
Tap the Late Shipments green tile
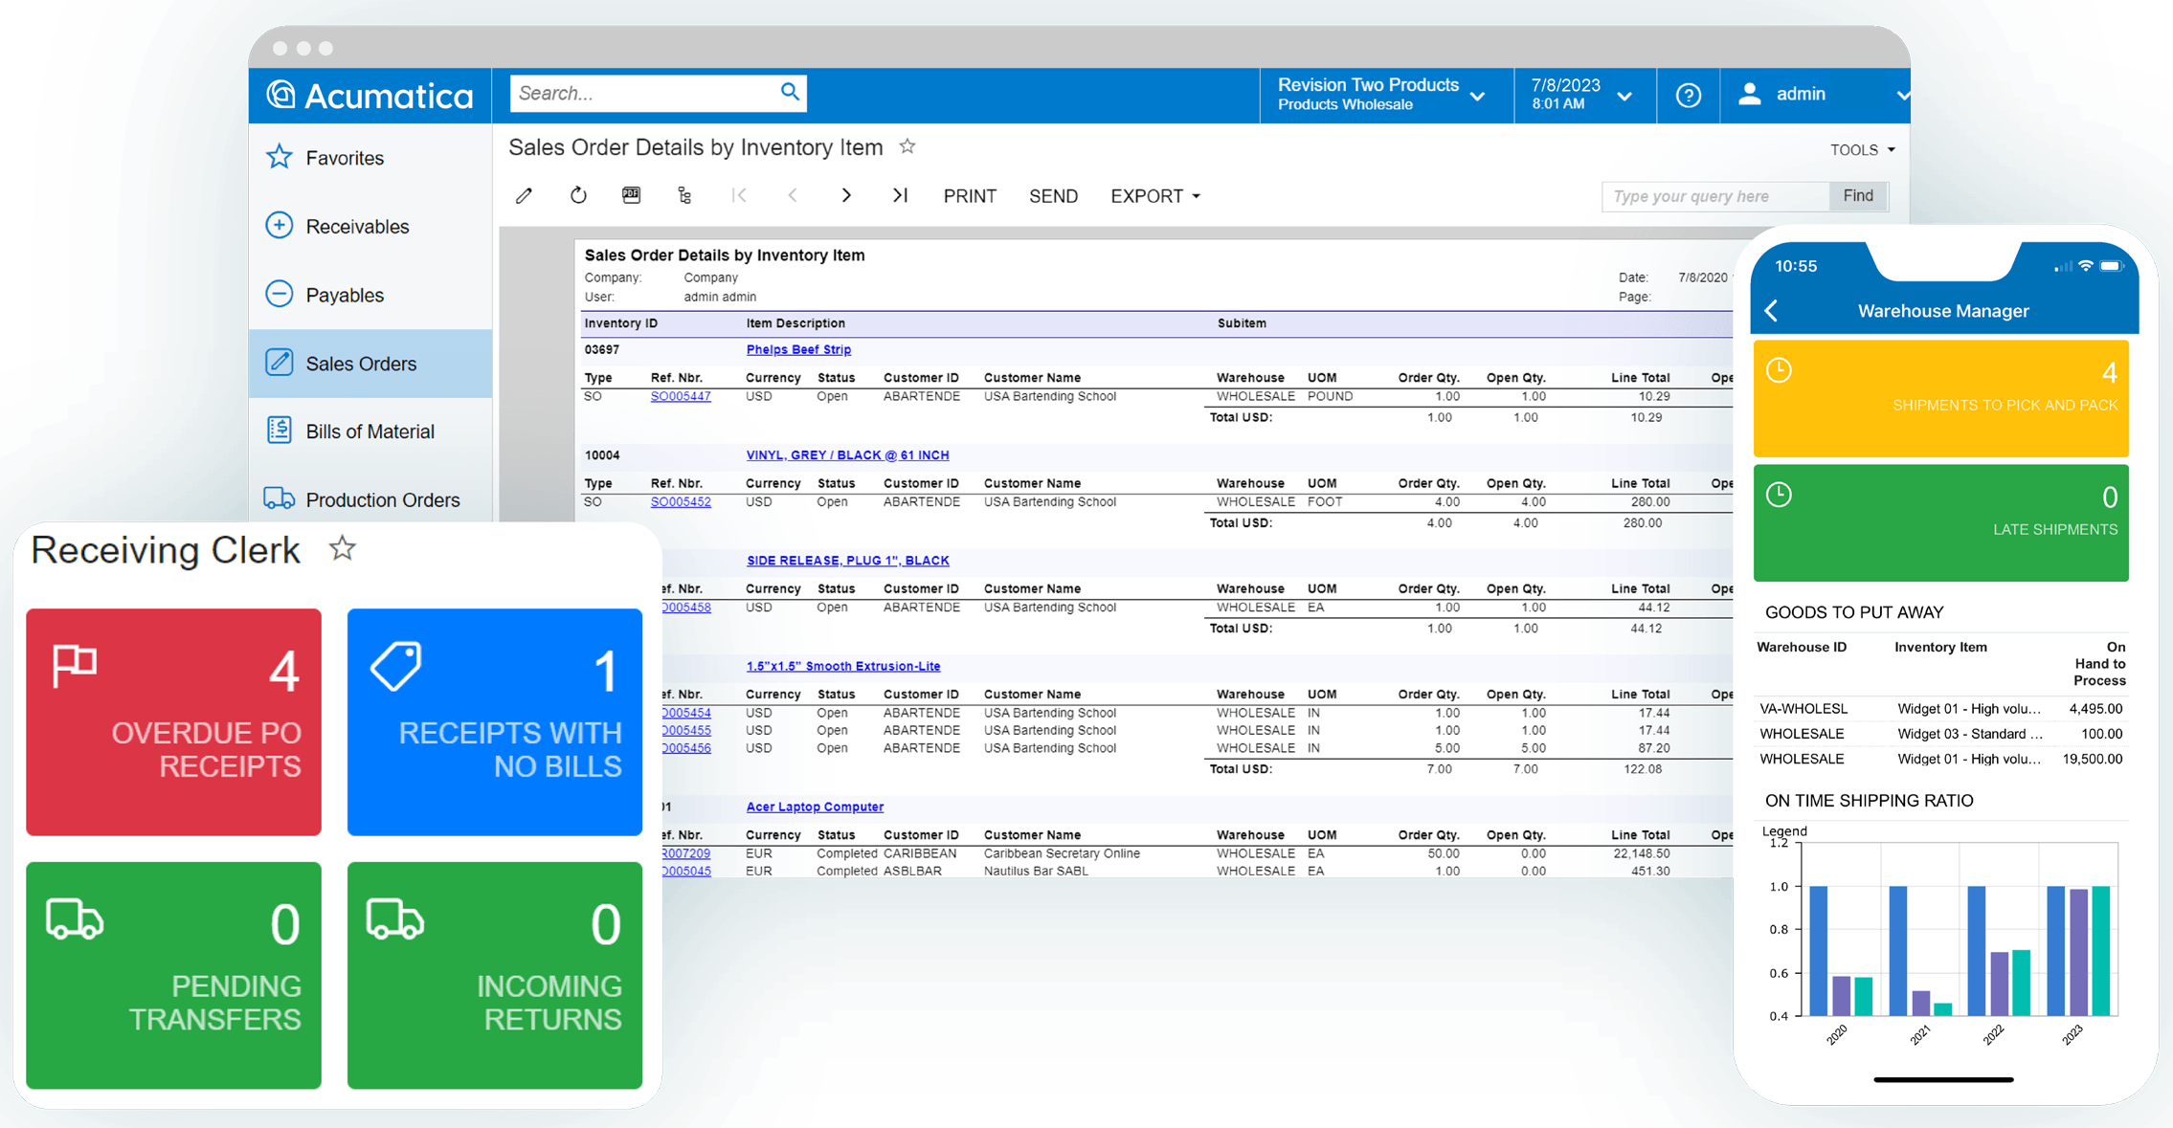[x=1940, y=522]
